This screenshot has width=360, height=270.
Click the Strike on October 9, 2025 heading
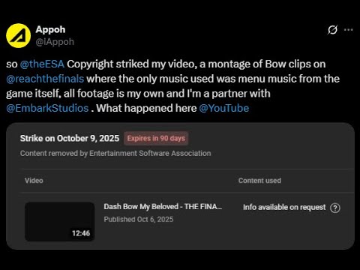pos(70,138)
